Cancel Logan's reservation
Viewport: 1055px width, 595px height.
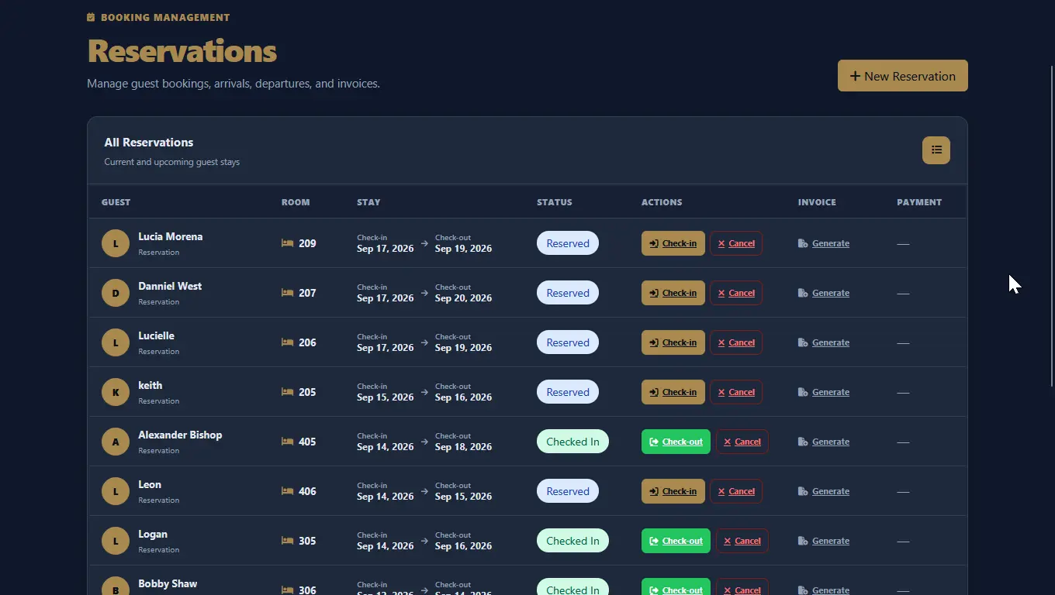coord(742,541)
